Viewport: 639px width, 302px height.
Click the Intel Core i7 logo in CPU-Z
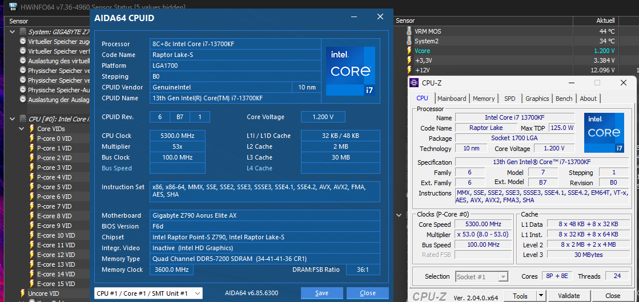(x=604, y=132)
